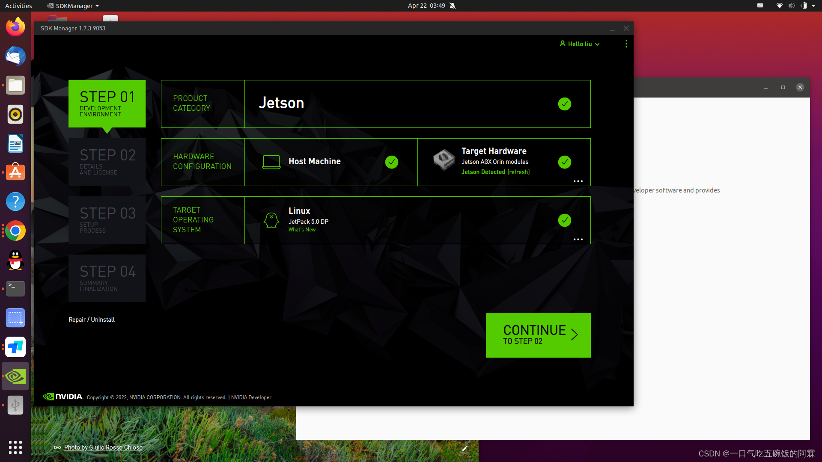The height and width of the screenshot is (462, 822).
Task: Go to Step 04 Summary Finalization
Action: click(107, 278)
